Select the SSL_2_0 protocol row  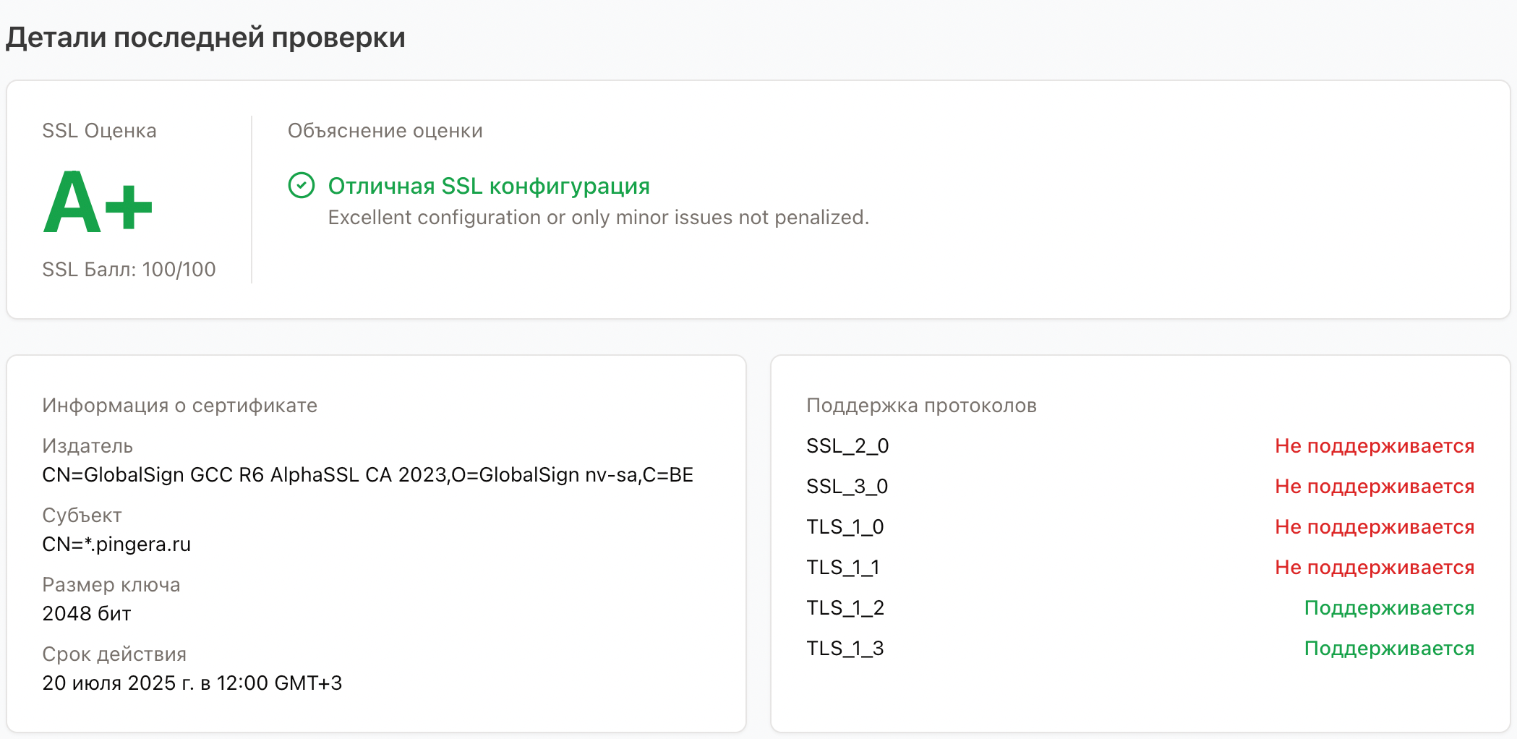847,445
